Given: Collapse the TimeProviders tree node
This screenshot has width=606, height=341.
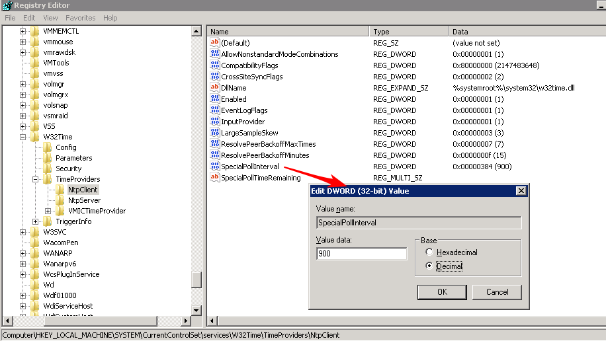Looking at the screenshot, I should (x=36, y=179).
